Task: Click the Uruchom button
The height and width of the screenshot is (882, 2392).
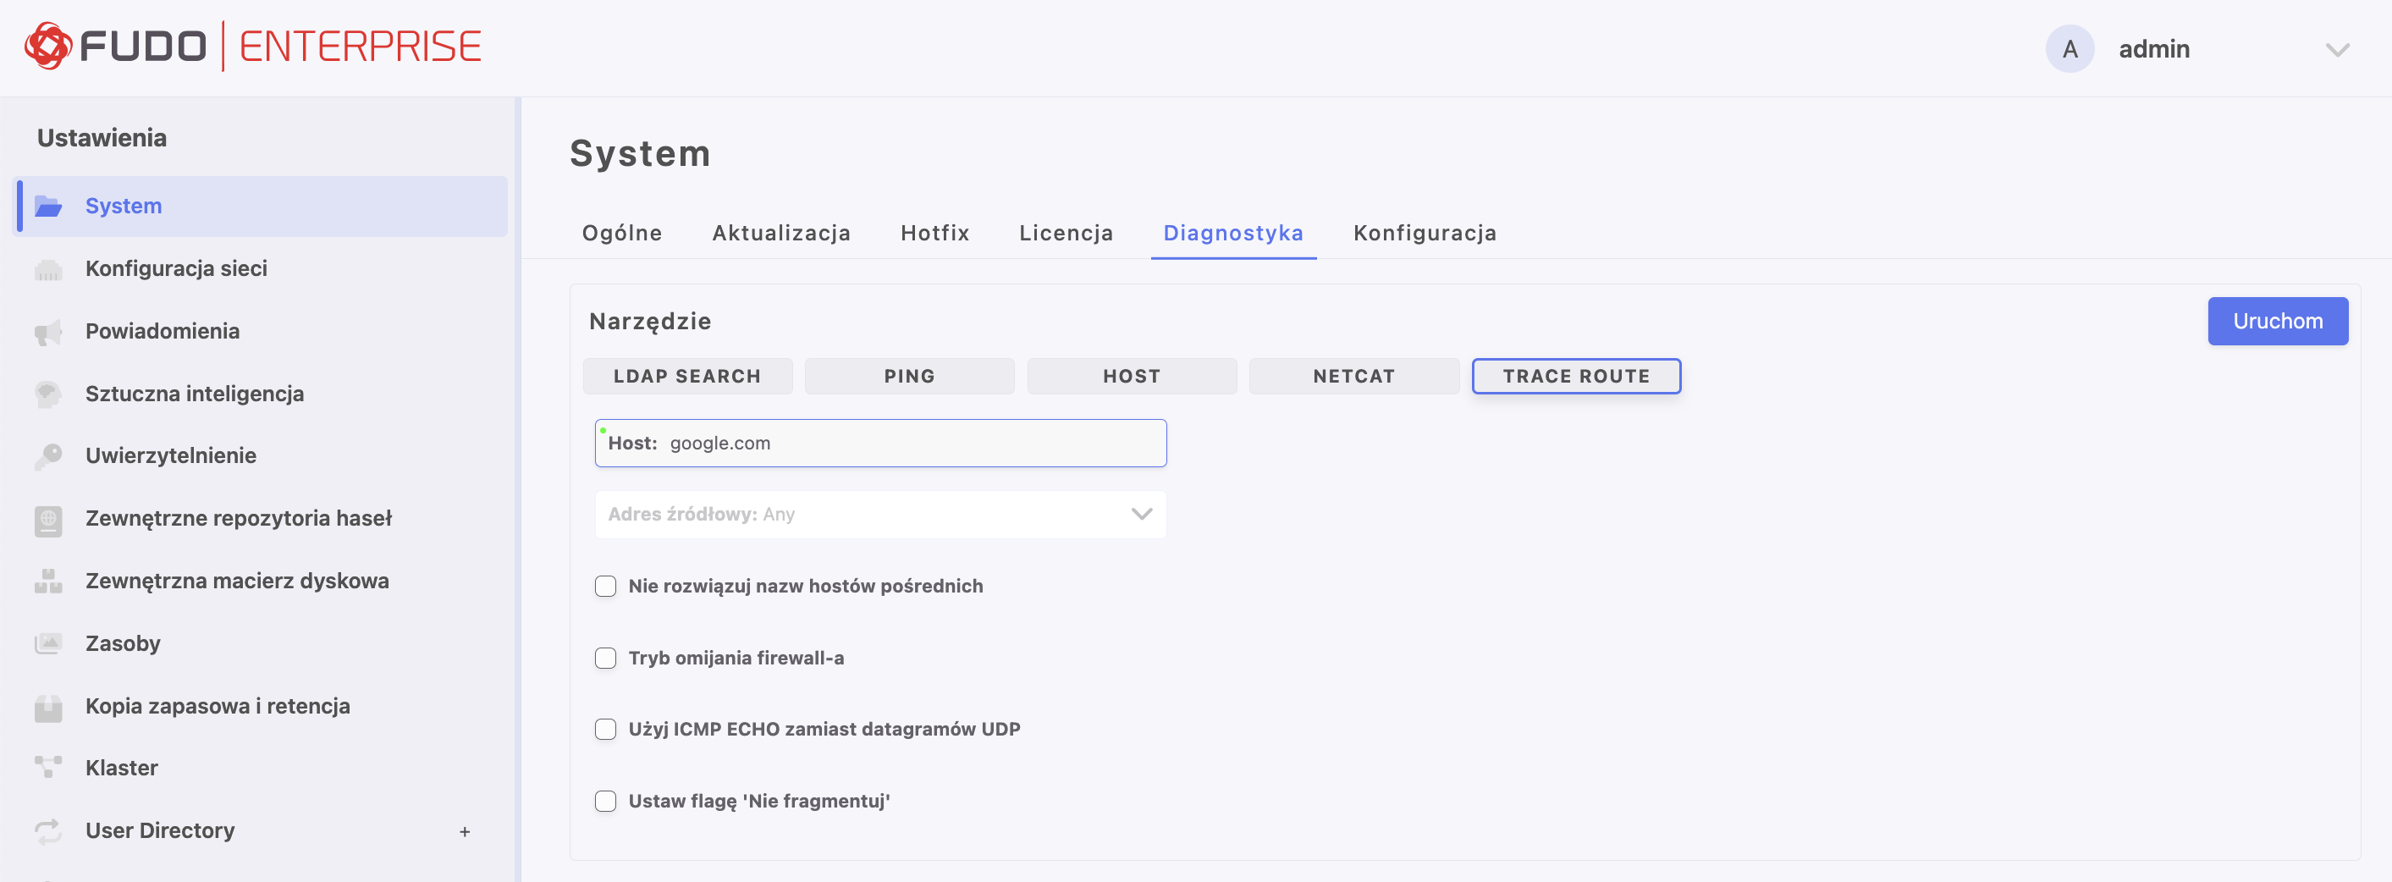Action: click(x=2277, y=322)
